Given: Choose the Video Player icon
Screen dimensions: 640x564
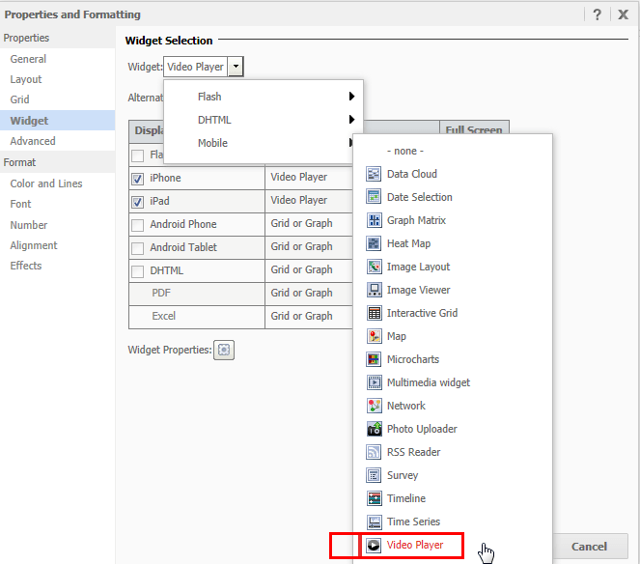Looking at the screenshot, I should click(x=375, y=546).
